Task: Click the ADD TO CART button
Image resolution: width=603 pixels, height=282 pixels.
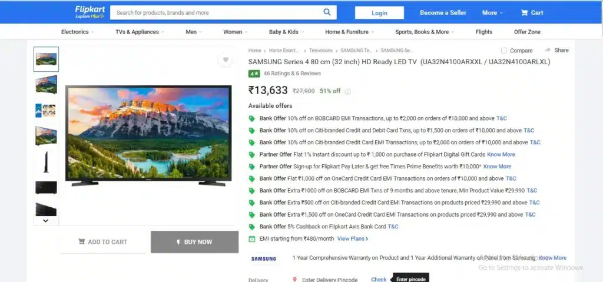Action: tap(102, 242)
